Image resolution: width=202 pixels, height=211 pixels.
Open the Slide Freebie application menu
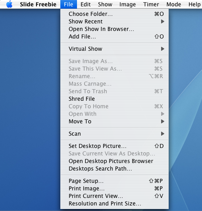[38, 4]
